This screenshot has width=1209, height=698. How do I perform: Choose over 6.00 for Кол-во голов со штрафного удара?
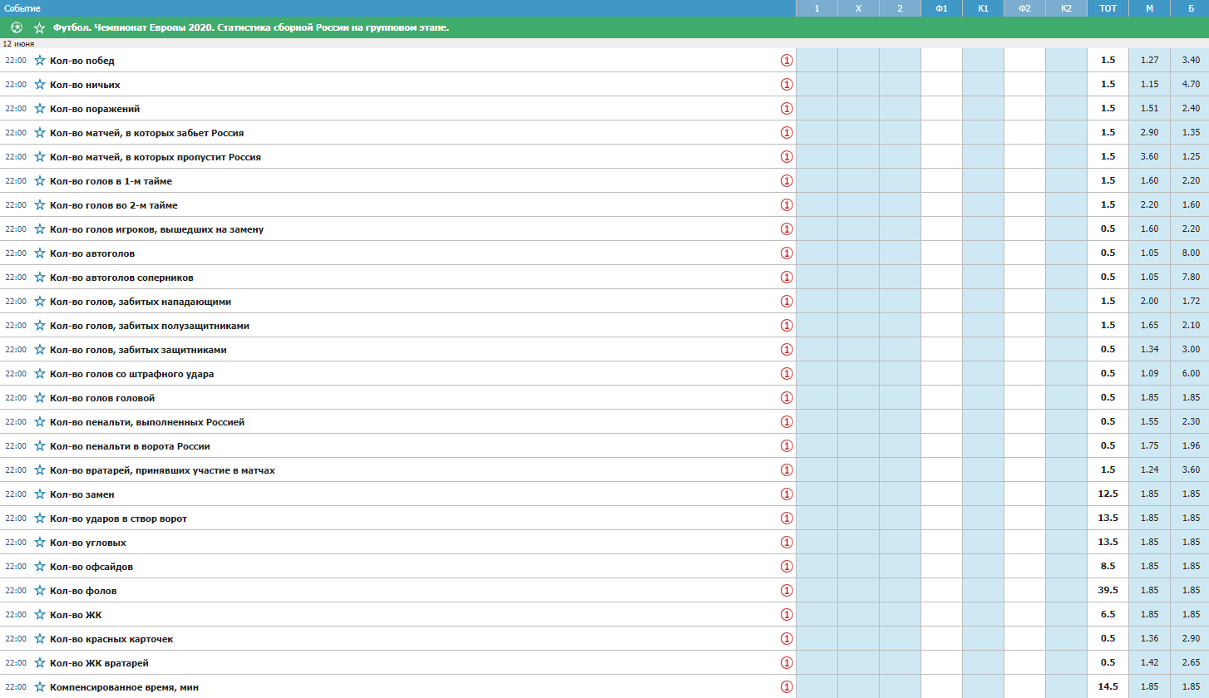coord(1190,374)
